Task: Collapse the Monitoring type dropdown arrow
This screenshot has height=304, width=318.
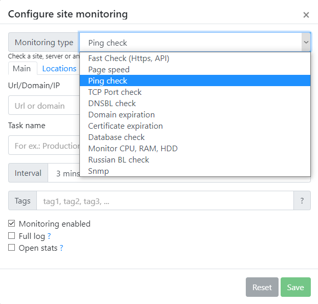Action: click(306, 43)
